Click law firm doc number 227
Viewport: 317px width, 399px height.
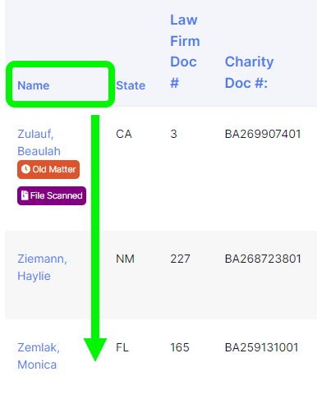(x=180, y=259)
